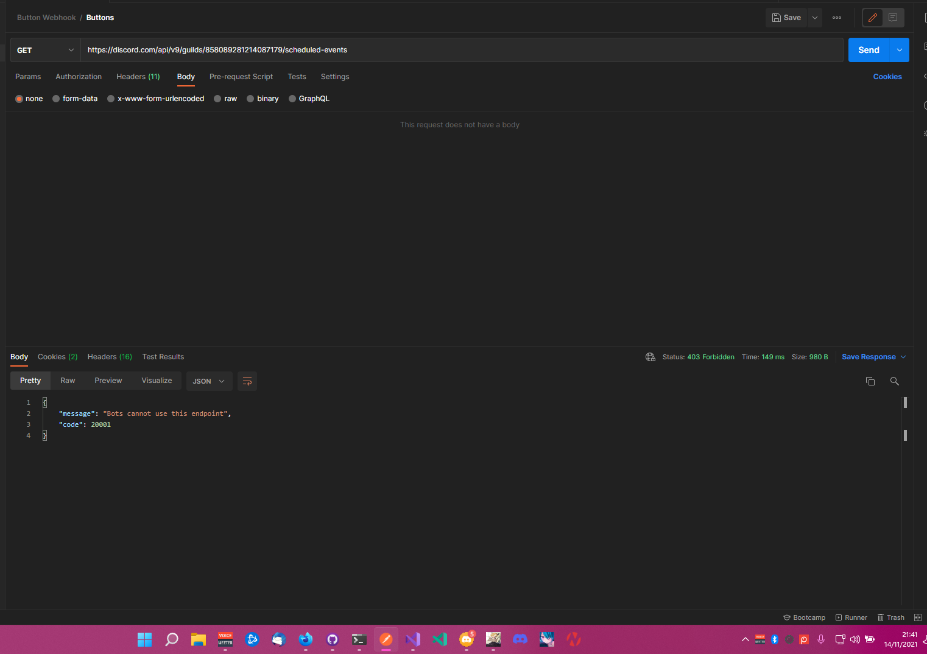Expand the Save options dropdown arrow

click(815, 18)
